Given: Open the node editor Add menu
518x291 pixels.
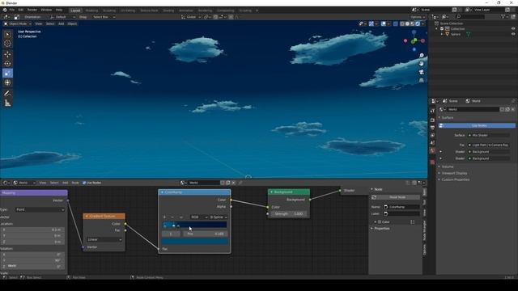Looking at the screenshot, I should point(65,183).
